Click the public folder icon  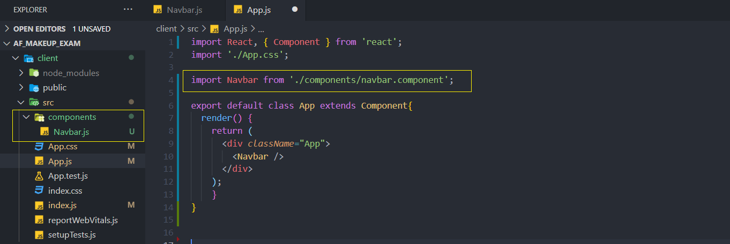pos(34,88)
